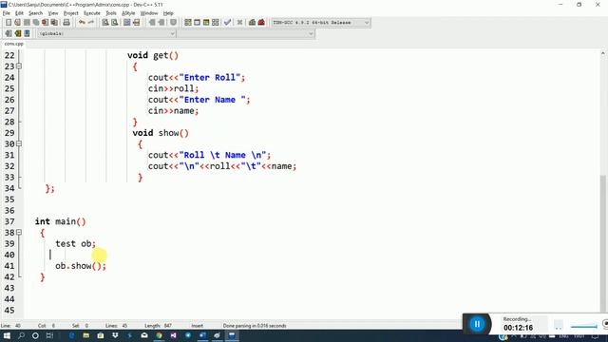Open the AStyle menu
608x342 pixels.
[128, 13]
